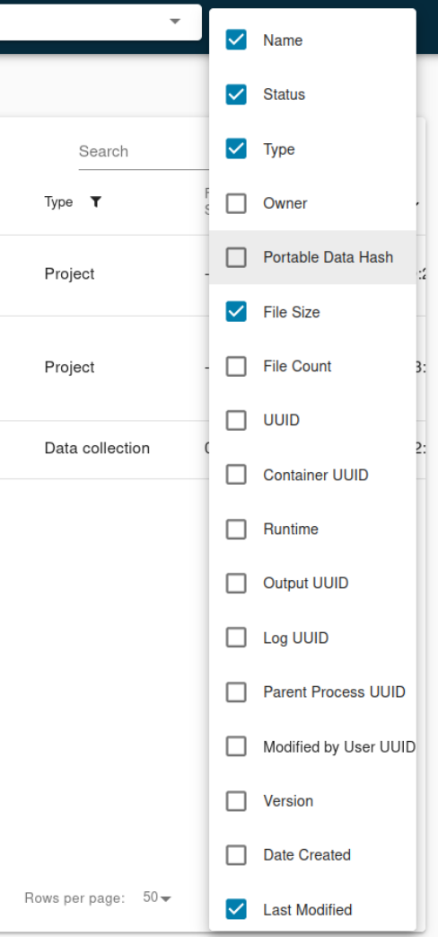Click the Search input field
The width and height of the screenshot is (438, 937).
tap(144, 152)
